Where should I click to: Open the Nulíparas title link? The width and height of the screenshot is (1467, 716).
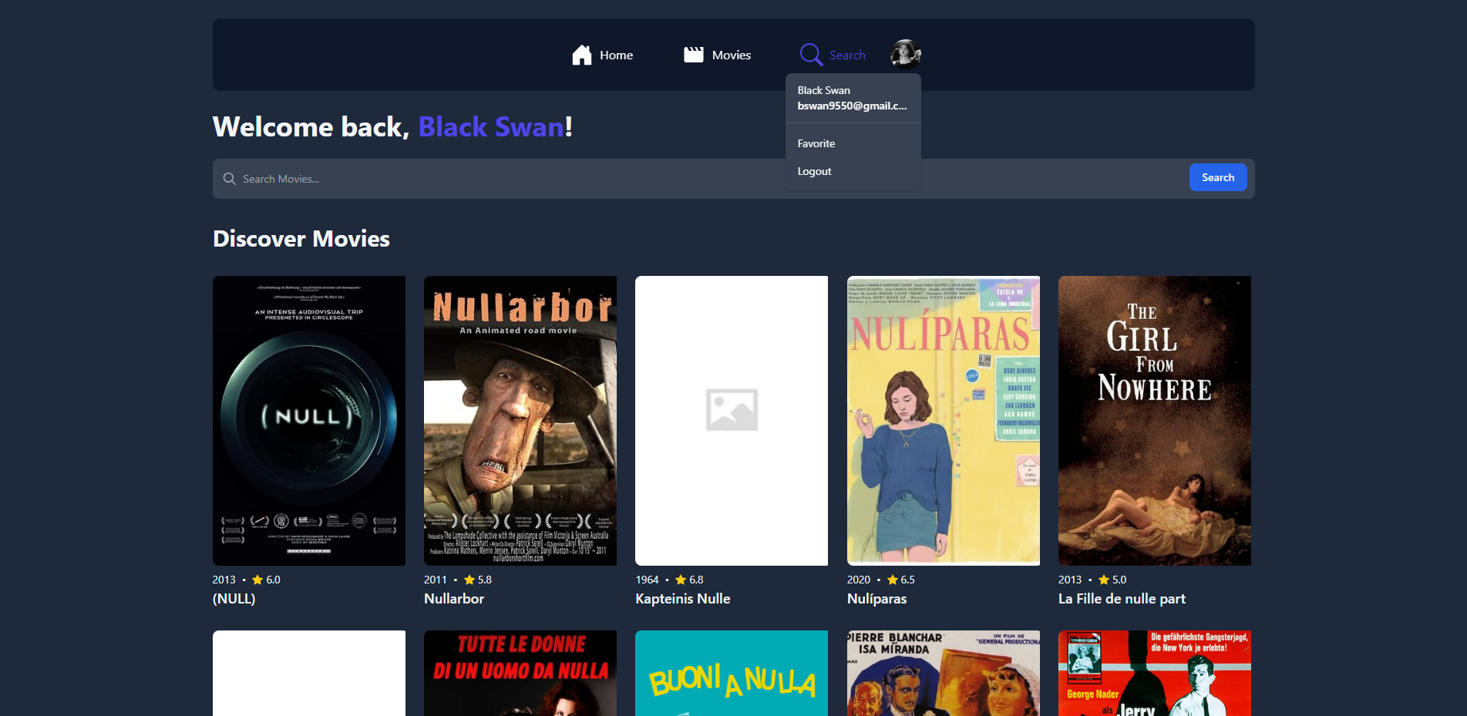coord(876,599)
